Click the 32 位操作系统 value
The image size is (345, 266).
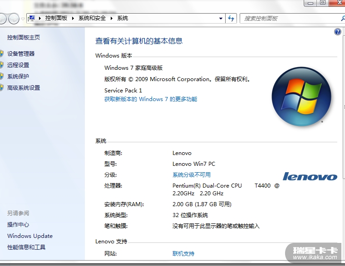[190, 215]
